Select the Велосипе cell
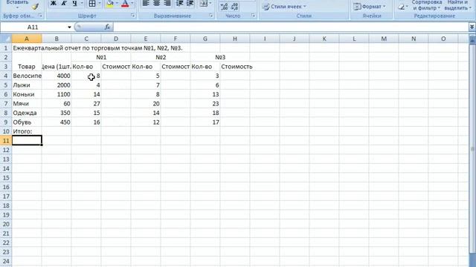The height and width of the screenshot is (267, 476). 27,76
